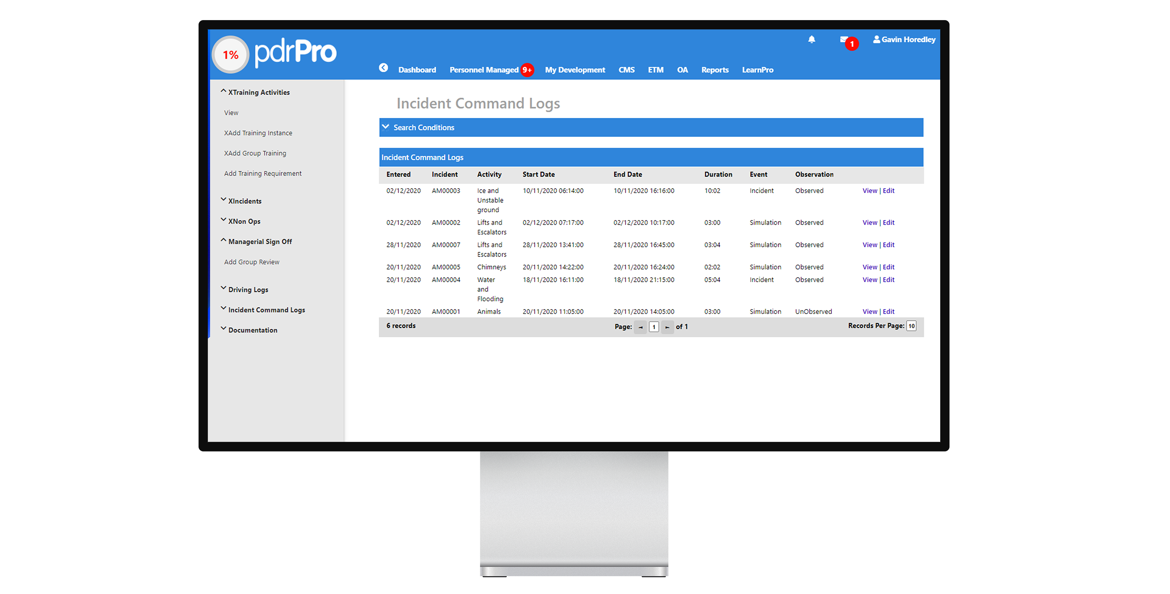This screenshot has width=1170, height=594.
Task: Open the Reports menu
Action: (x=715, y=70)
